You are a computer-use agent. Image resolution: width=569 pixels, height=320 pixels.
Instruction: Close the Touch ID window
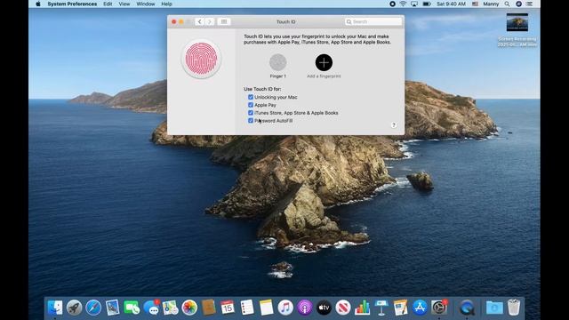tap(174, 21)
